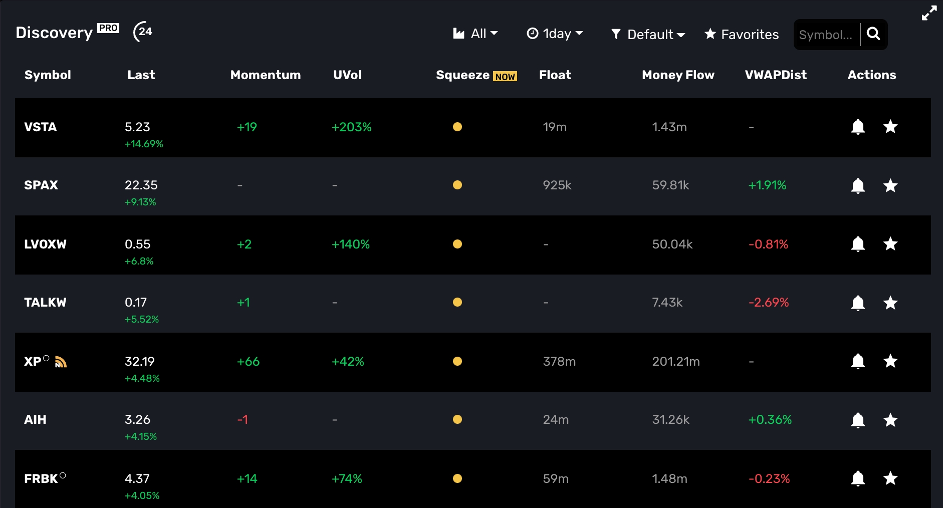
Task: Toggle the XP favorite star
Action: point(890,361)
